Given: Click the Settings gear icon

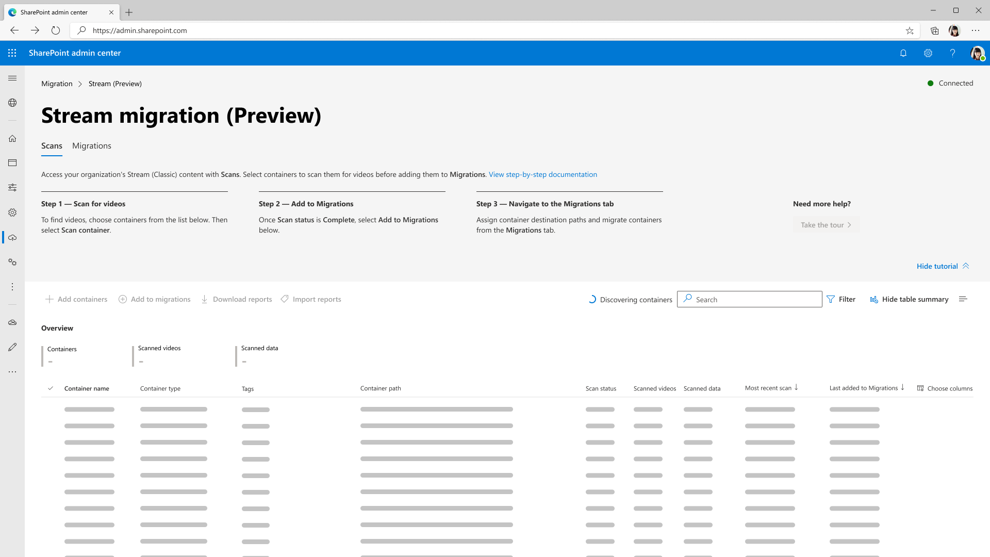Looking at the screenshot, I should [928, 53].
